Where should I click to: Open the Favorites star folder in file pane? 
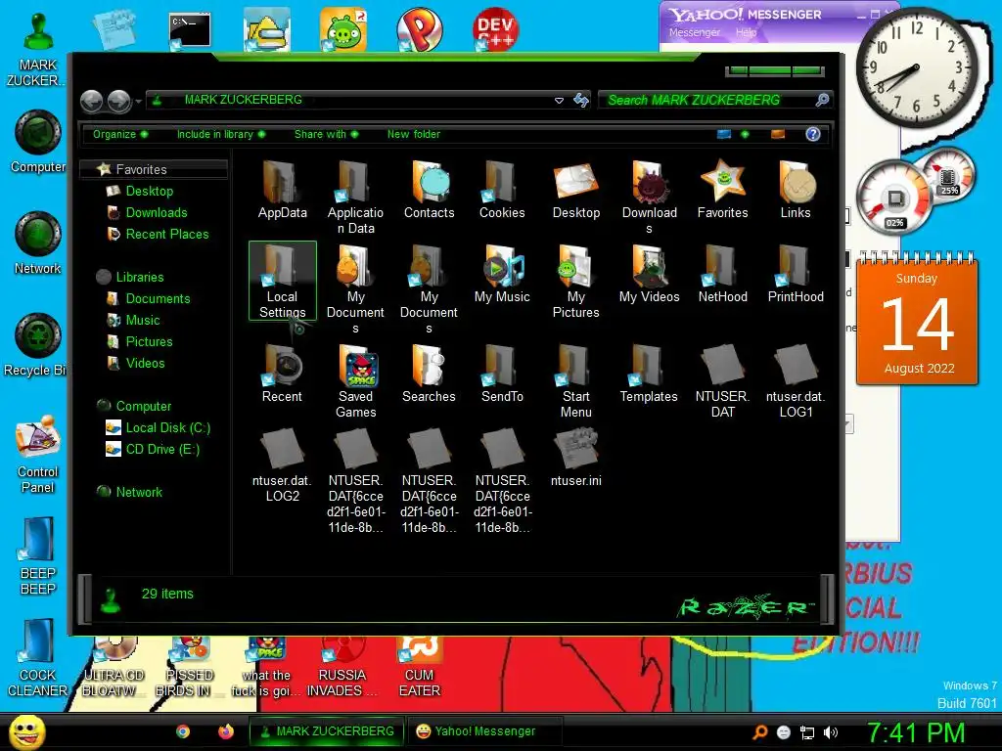coord(723,191)
